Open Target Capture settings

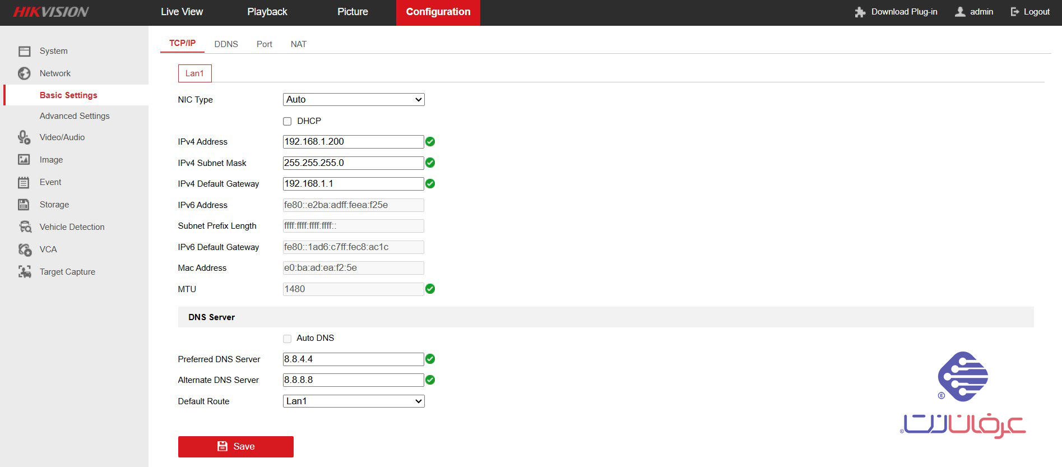[67, 272]
